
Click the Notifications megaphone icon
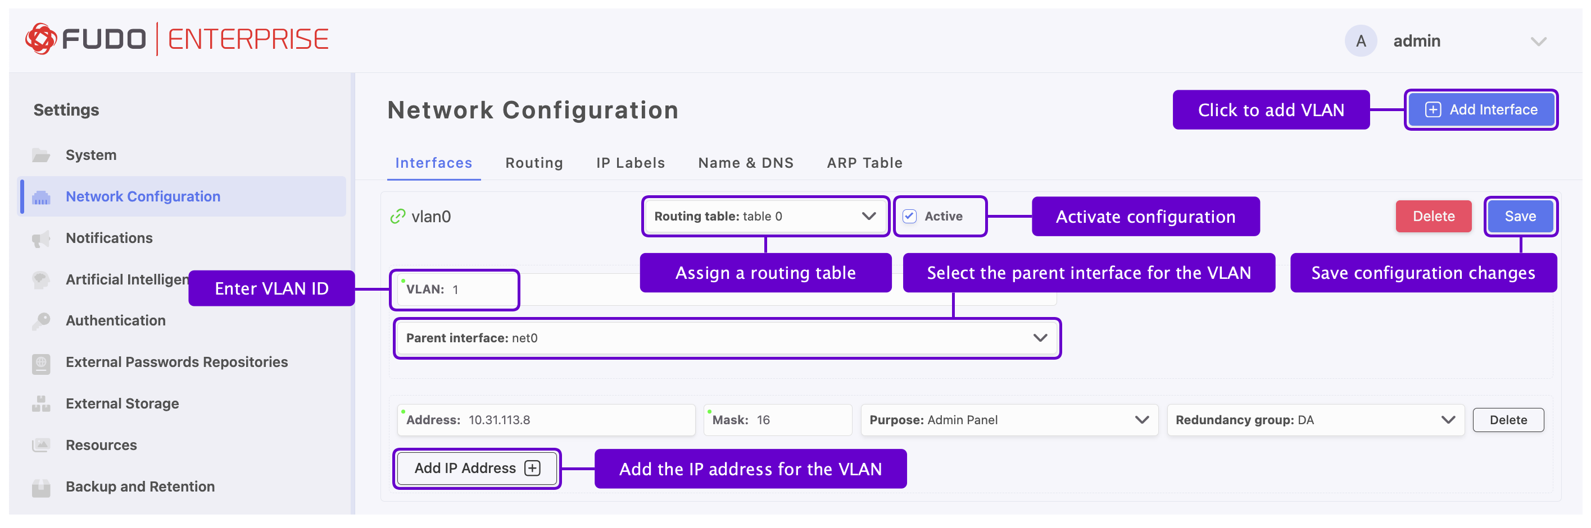[41, 238]
